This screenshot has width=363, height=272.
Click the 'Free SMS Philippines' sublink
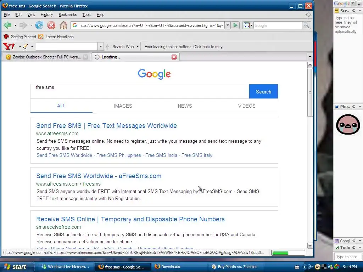pos(118,155)
